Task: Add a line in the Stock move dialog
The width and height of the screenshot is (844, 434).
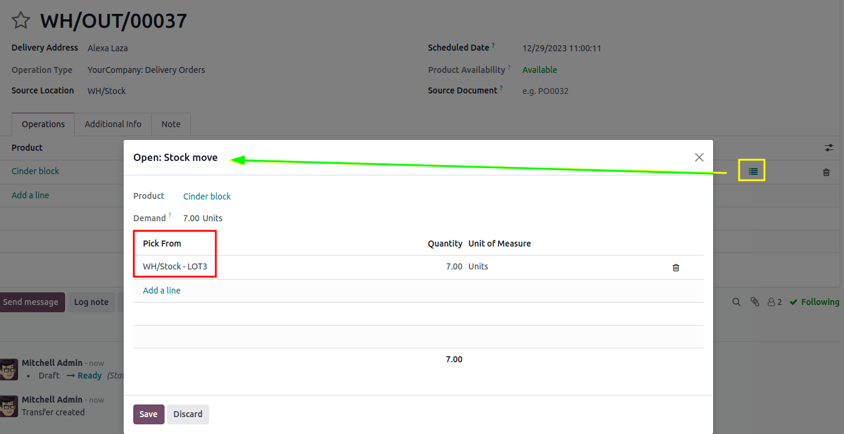Action: pyautogui.click(x=162, y=291)
